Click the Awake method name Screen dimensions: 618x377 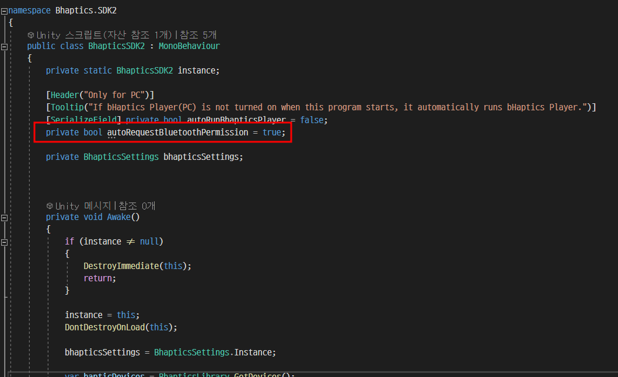coord(118,217)
